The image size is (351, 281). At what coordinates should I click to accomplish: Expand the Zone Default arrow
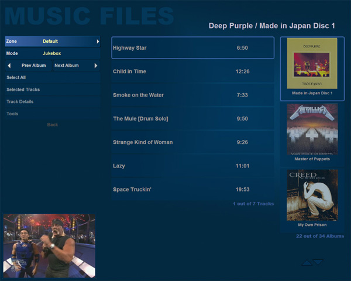tap(98, 42)
